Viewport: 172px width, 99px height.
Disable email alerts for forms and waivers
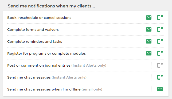tap(149, 29)
